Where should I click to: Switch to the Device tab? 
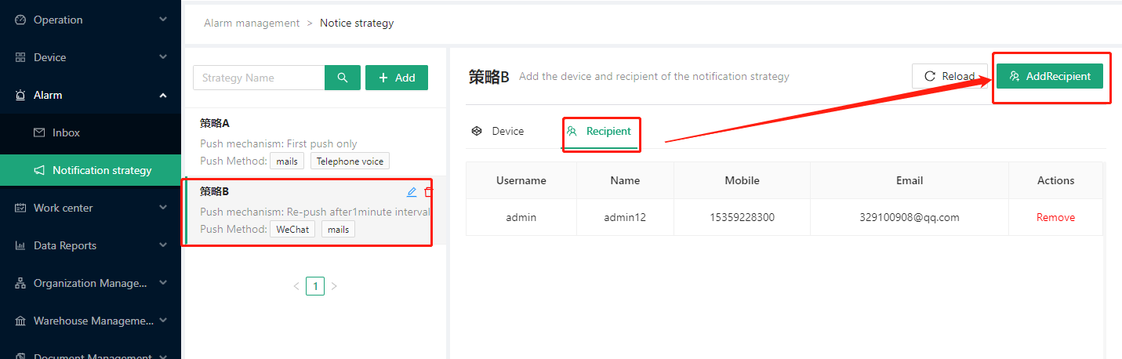point(498,131)
